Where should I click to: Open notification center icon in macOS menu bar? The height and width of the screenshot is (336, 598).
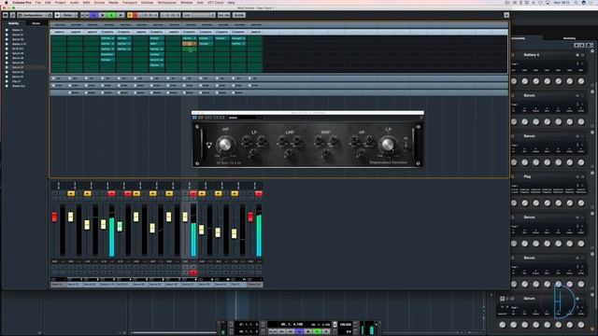coord(591,2)
